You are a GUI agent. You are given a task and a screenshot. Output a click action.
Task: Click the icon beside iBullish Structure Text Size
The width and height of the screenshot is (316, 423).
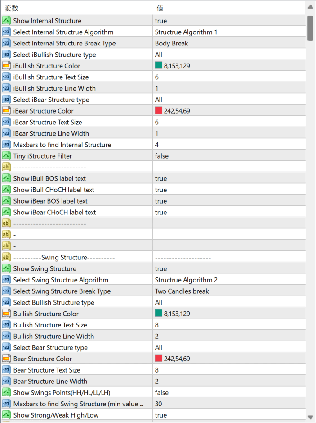click(x=6, y=77)
